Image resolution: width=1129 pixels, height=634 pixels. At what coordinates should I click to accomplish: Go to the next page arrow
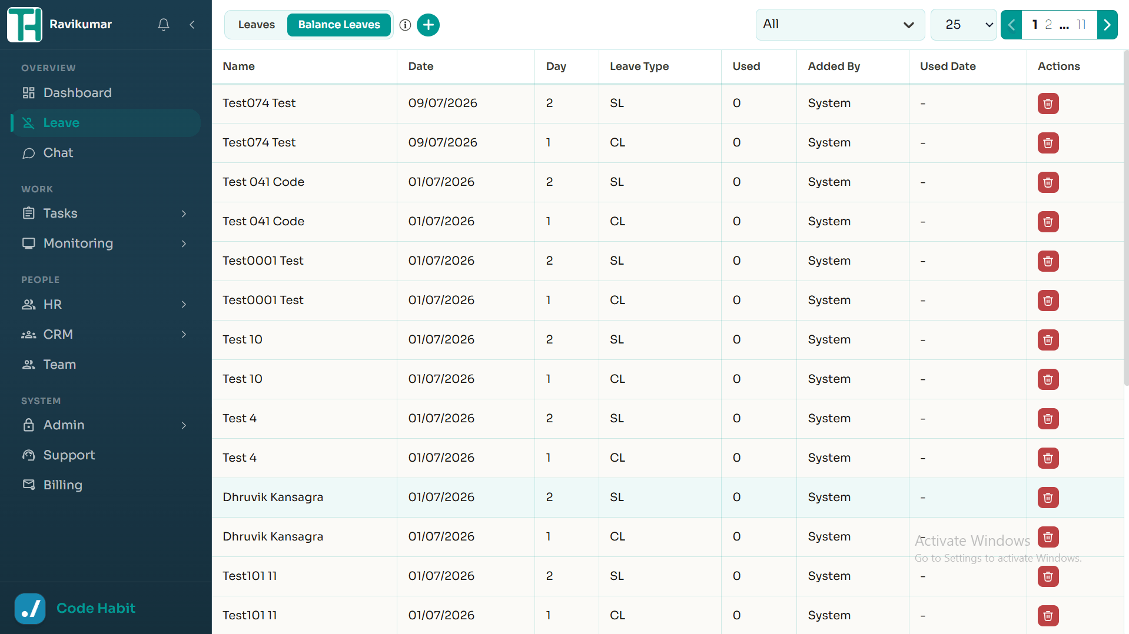1107,25
